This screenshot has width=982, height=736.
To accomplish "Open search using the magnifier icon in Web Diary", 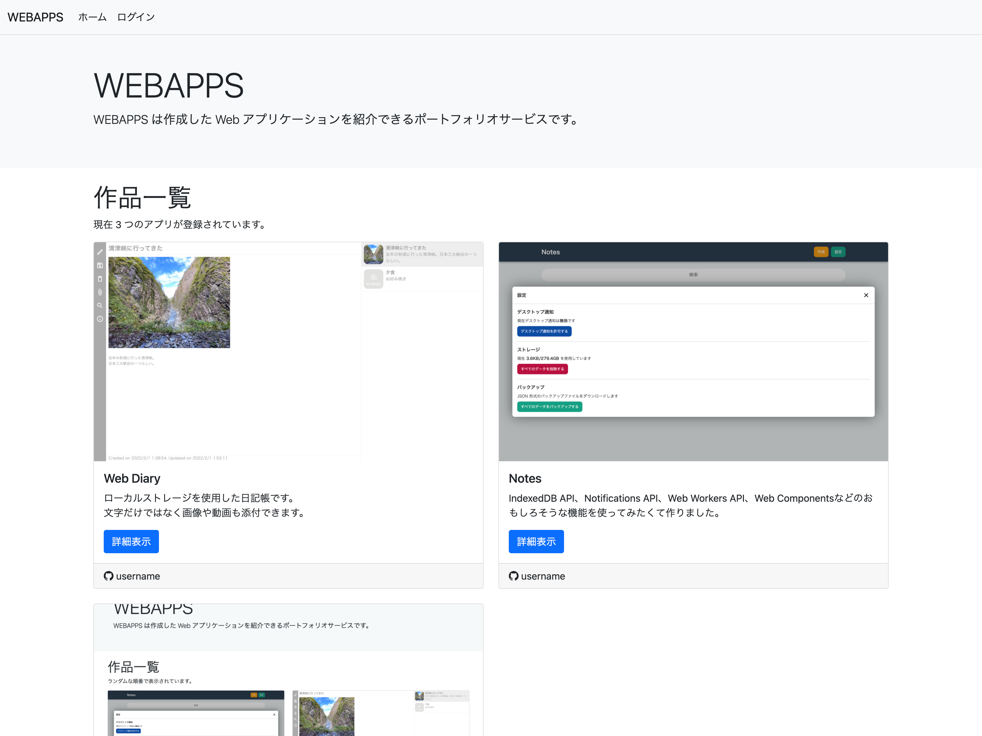I will coord(100,305).
